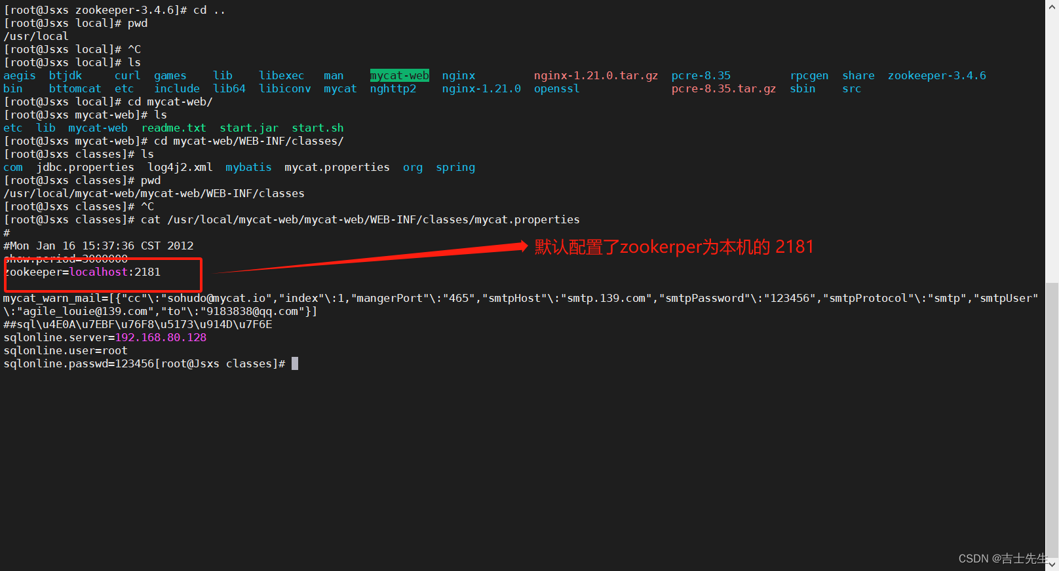
Task: Click the 'aegis' directory name
Action: [x=20, y=76]
